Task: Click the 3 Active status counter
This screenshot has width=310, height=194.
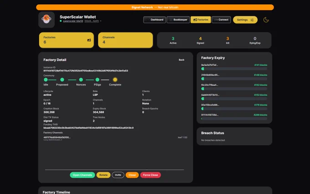Action: coord(173,40)
